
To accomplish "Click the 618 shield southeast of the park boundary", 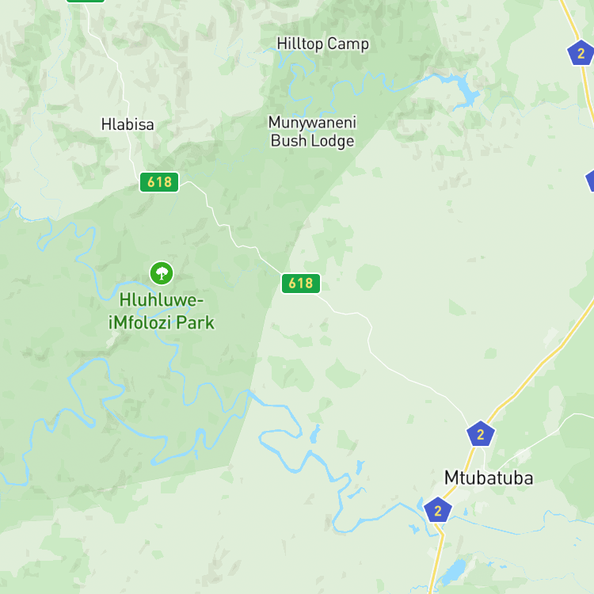I will click(301, 284).
